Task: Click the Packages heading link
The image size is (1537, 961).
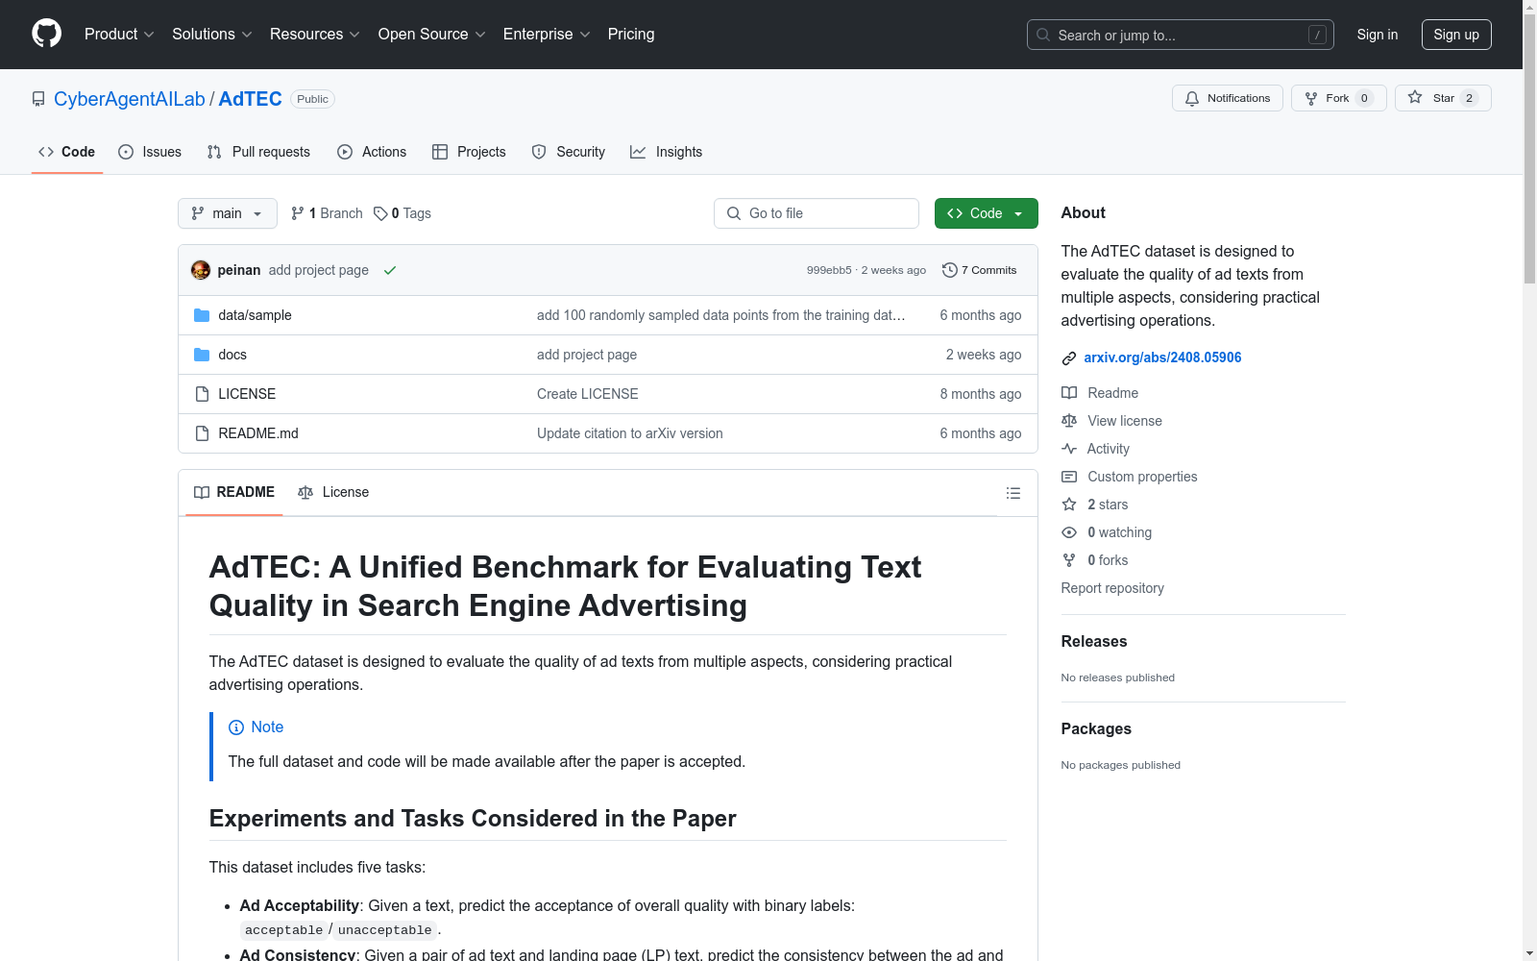Action: 1096,728
